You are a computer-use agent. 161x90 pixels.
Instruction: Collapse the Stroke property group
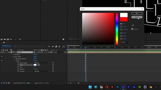pos(14,61)
